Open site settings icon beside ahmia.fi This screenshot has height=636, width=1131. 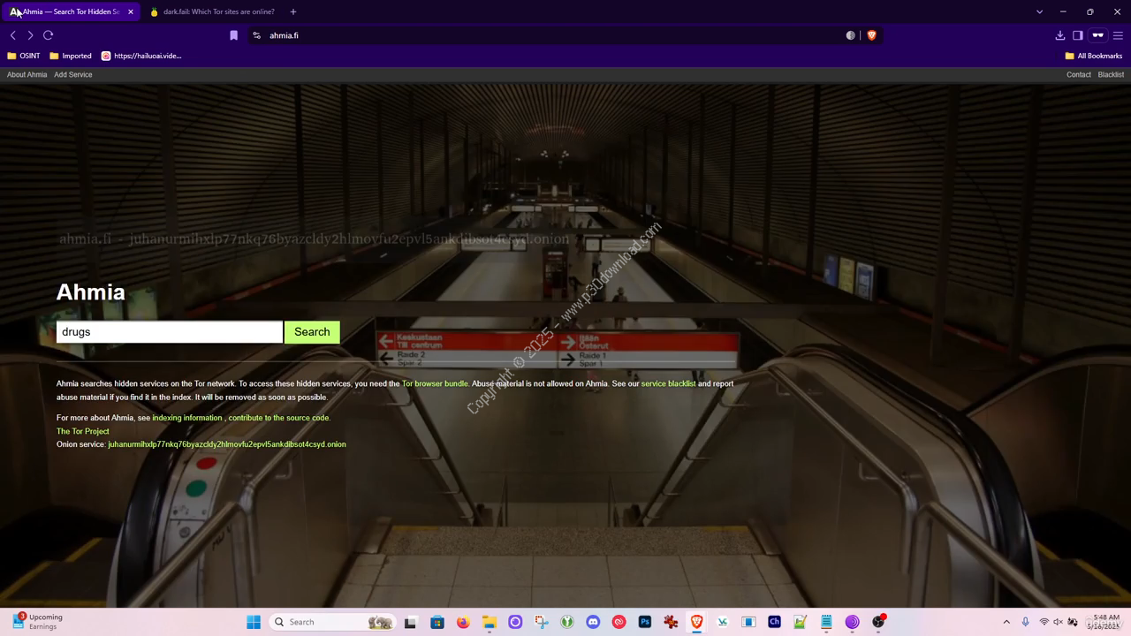coord(256,35)
